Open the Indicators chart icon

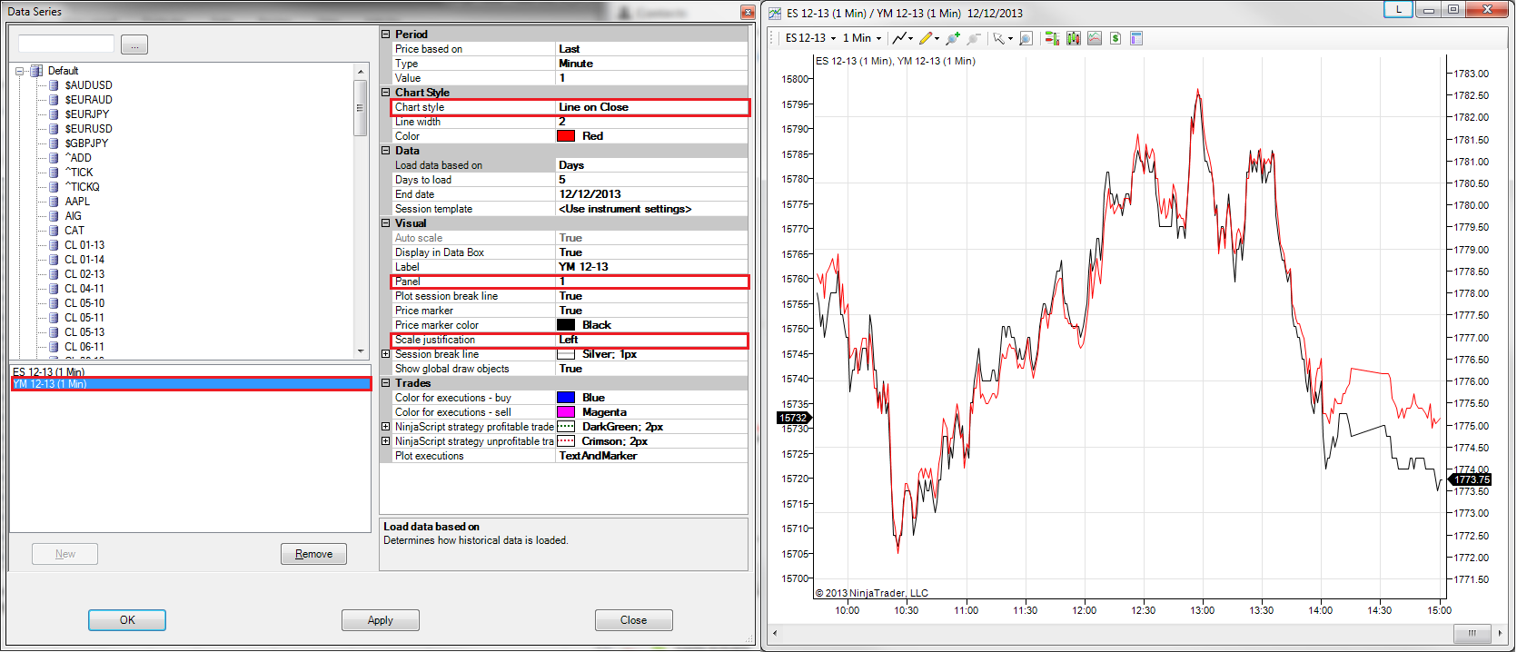coord(1095,38)
